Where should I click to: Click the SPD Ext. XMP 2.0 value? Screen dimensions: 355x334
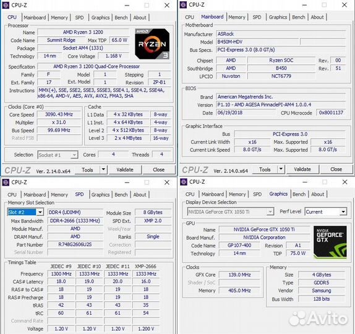[x=153, y=221]
